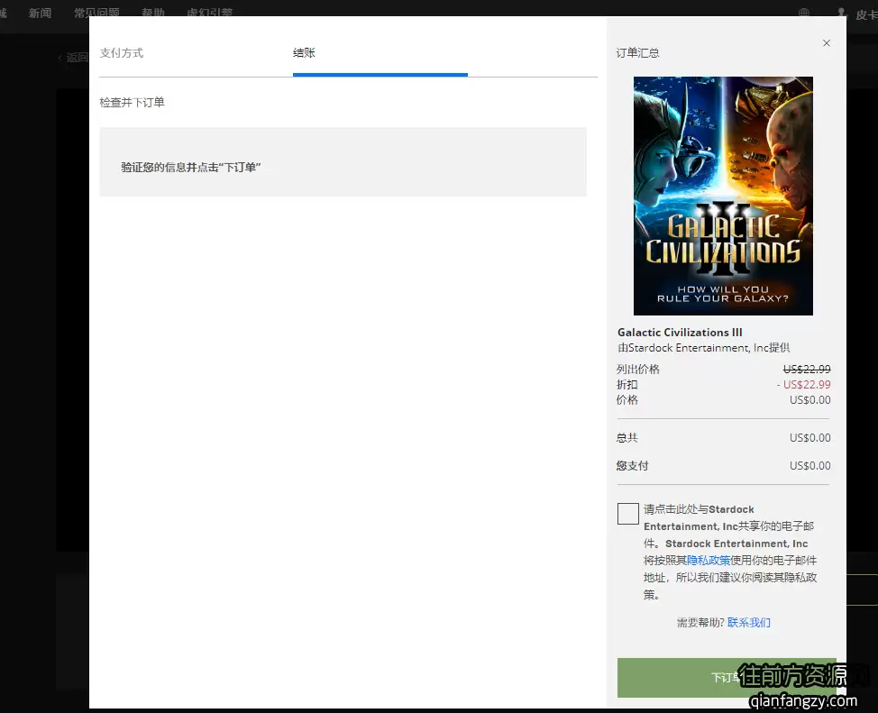The height and width of the screenshot is (713, 878).
Task: Click the 检查并下订单 heading
Action: pyautogui.click(x=133, y=103)
